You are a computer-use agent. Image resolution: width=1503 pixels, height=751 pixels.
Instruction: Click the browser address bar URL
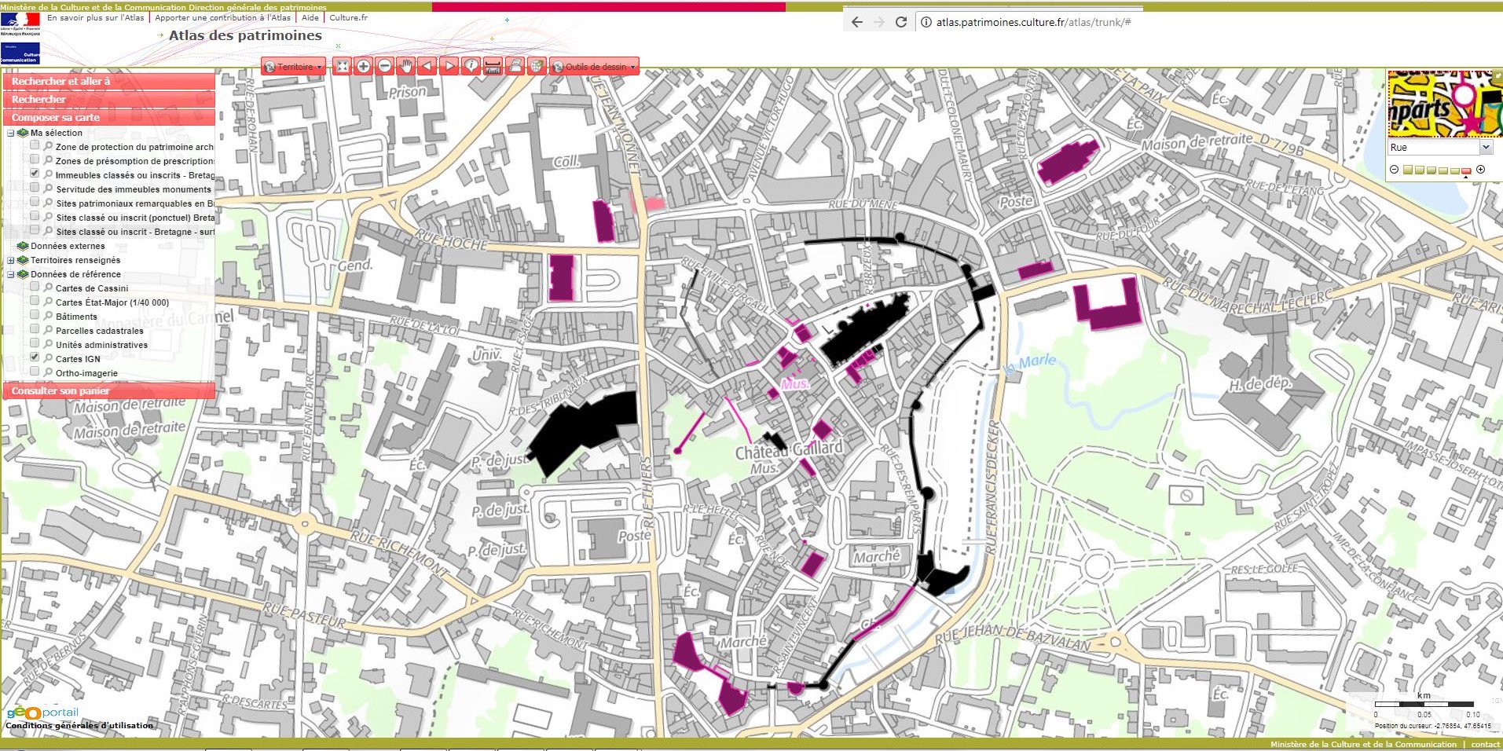(x=1033, y=22)
